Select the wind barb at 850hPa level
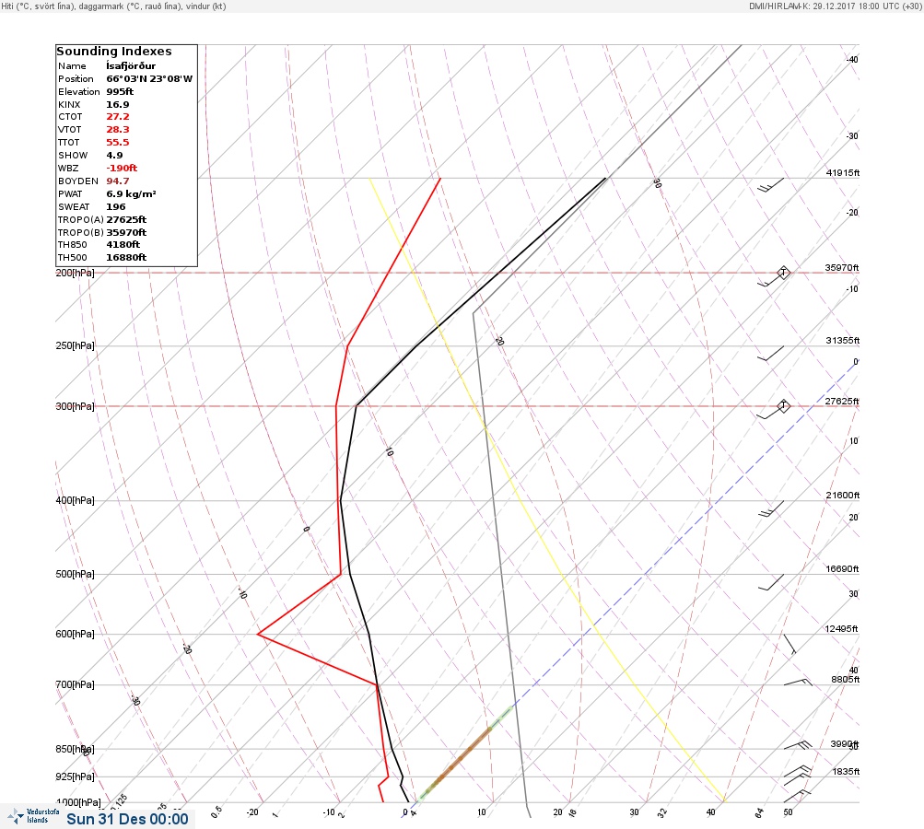Viewport: 924px width, 829px height. [x=798, y=745]
